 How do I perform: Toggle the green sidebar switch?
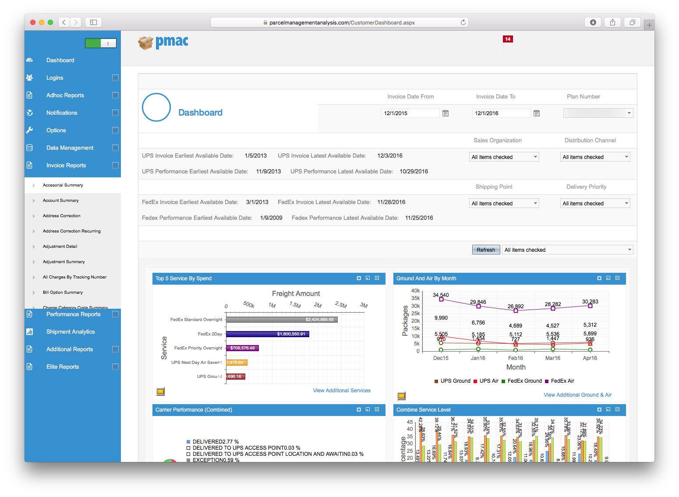tap(101, 43)
